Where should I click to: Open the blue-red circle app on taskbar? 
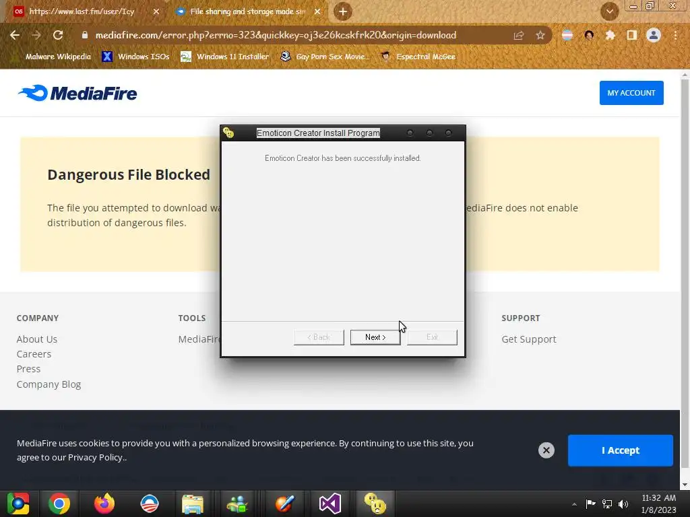pos(150,504)
